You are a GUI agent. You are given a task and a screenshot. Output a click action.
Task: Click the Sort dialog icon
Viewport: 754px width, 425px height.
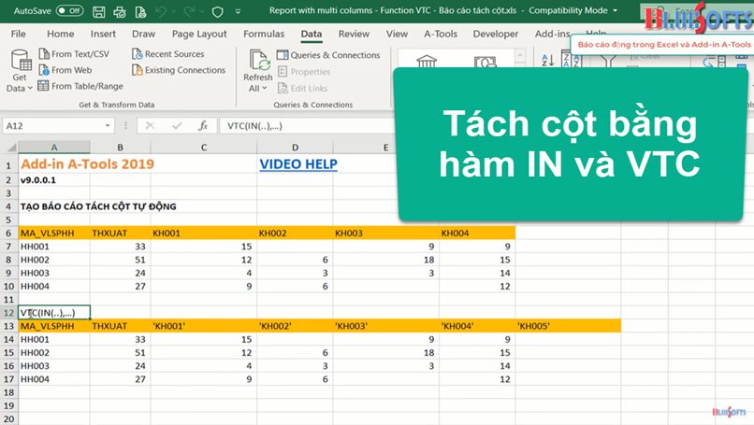pyautogui.click(x=573, y=61)
